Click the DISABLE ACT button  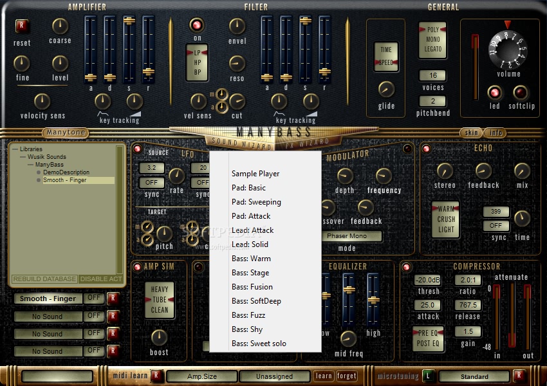point(101,279)
